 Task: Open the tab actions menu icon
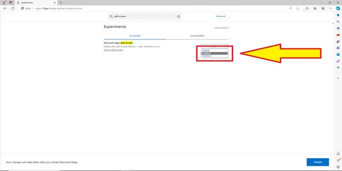click(x=11, y=3)
